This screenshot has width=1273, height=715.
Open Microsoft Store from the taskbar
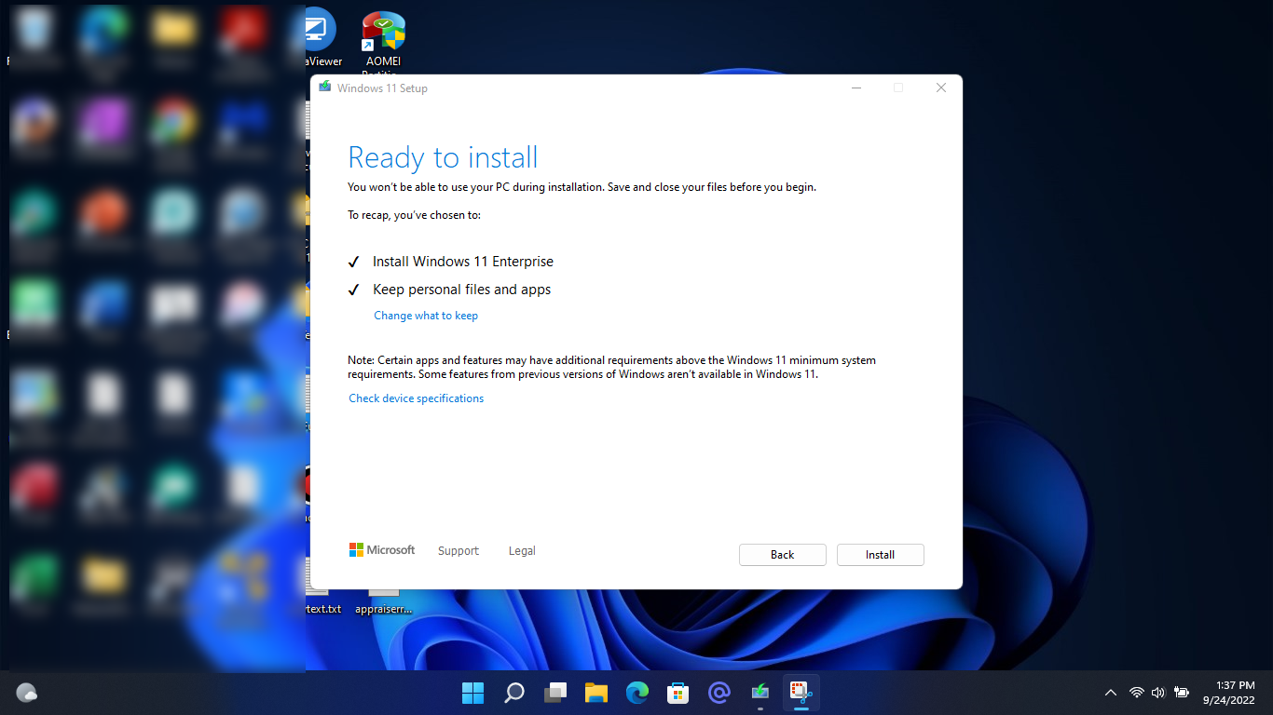pos(678,693)
